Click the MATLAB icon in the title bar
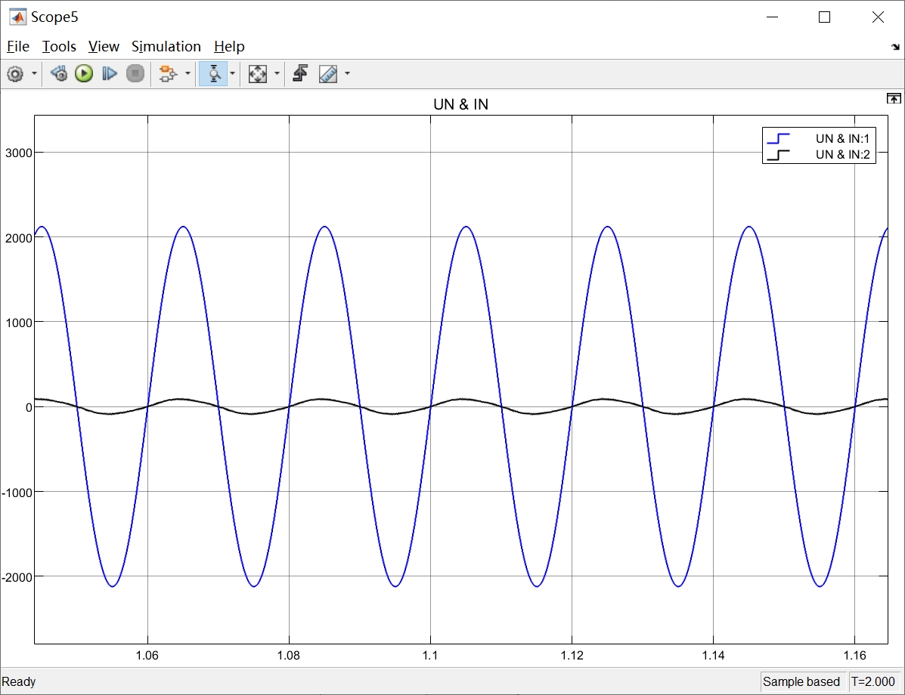The width and height of the screenshot is (905, 695). 17,17
